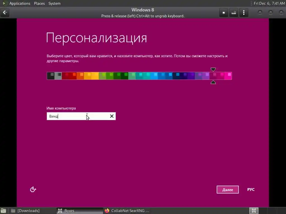Open the Ease of Access icon

point(33,189)
